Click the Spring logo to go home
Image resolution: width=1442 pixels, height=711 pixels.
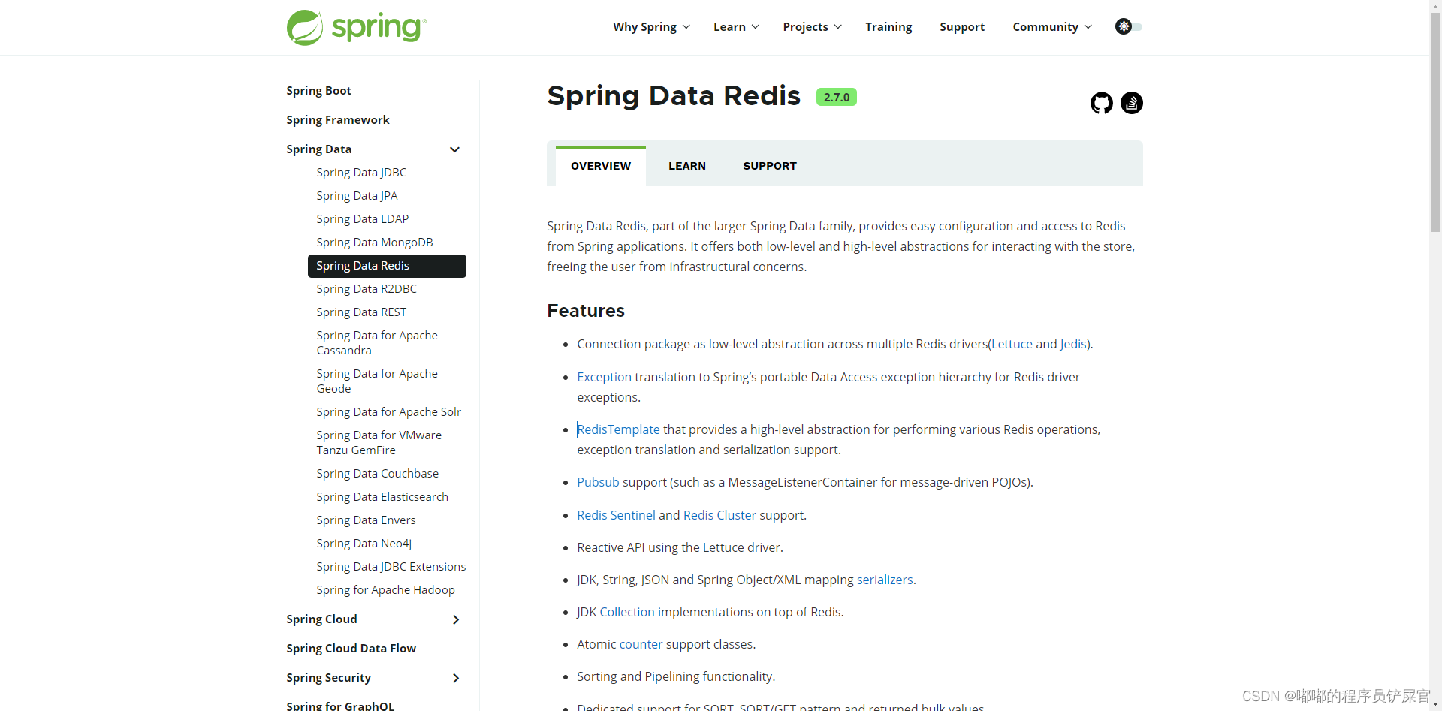[356, 28]
